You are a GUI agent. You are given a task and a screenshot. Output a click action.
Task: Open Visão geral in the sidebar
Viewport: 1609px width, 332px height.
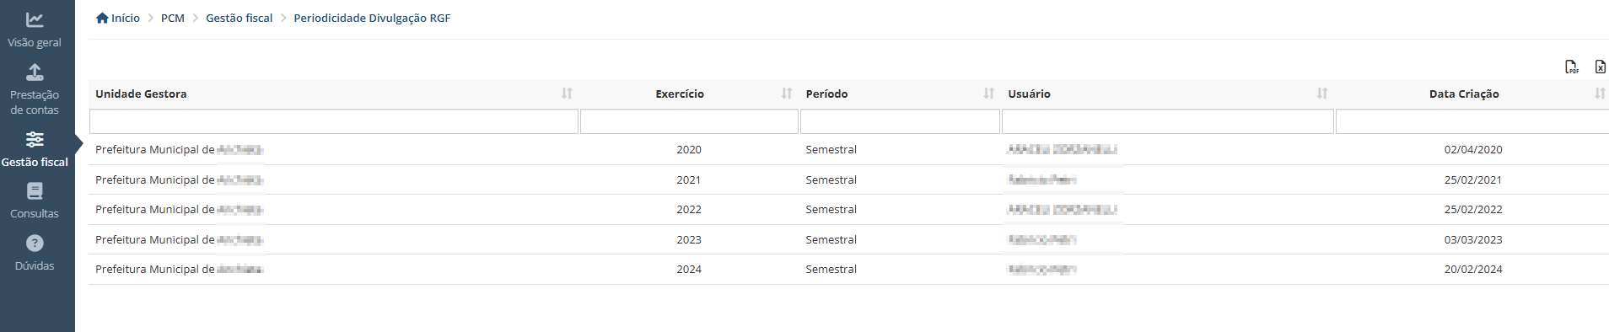(35, 29)
